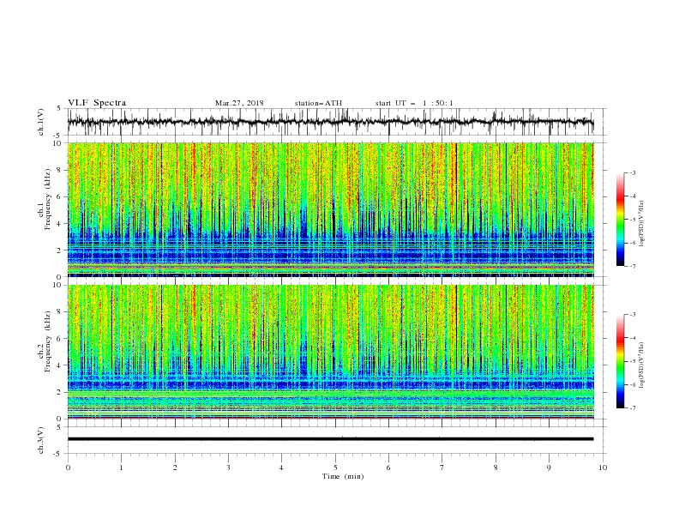Click the ch.3 flat waveform trace
This screenshot has width=679, height=525.
click(x=330, y=439)
